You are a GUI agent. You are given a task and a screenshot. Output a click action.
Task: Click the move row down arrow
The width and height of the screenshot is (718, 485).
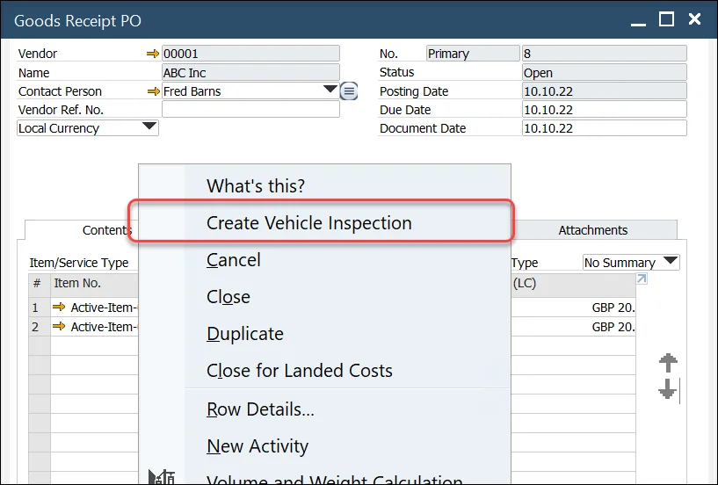[x=668, y=389]
